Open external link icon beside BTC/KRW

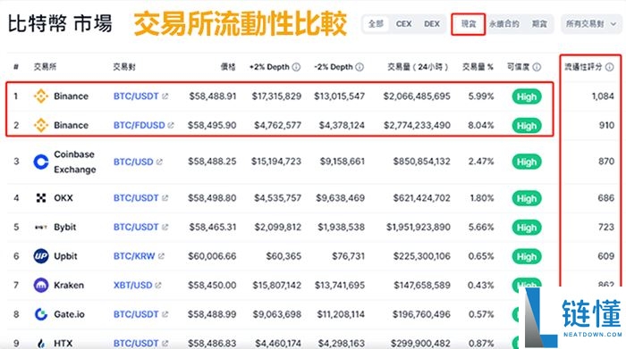161,256
